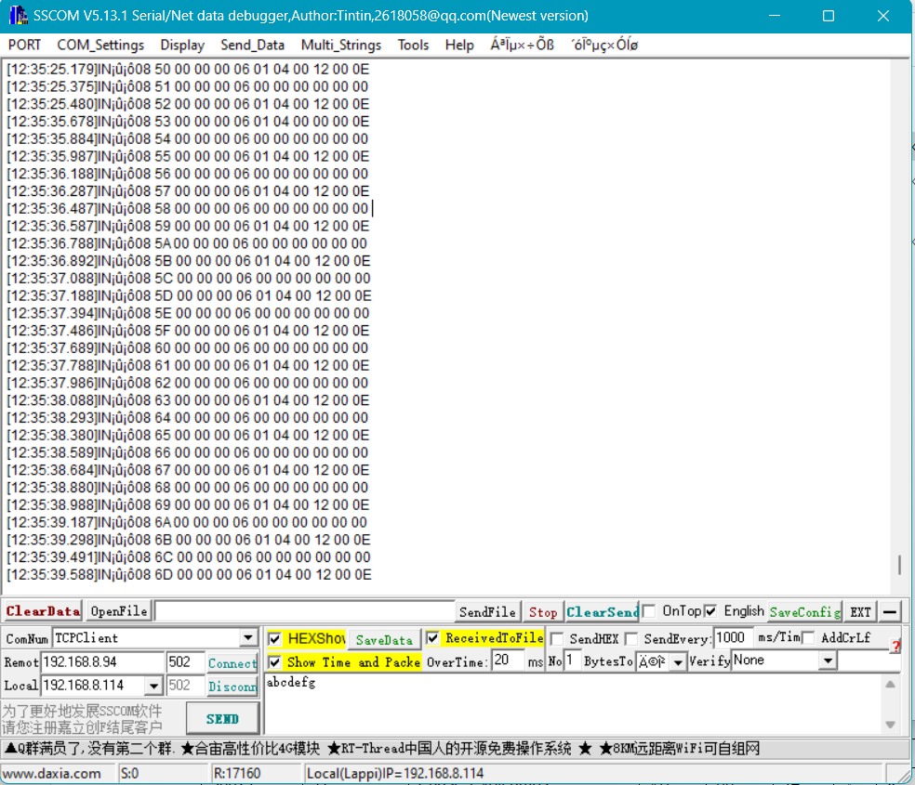
Task: Toggle the HEXShow checkbox
Action: pos(275,638)
